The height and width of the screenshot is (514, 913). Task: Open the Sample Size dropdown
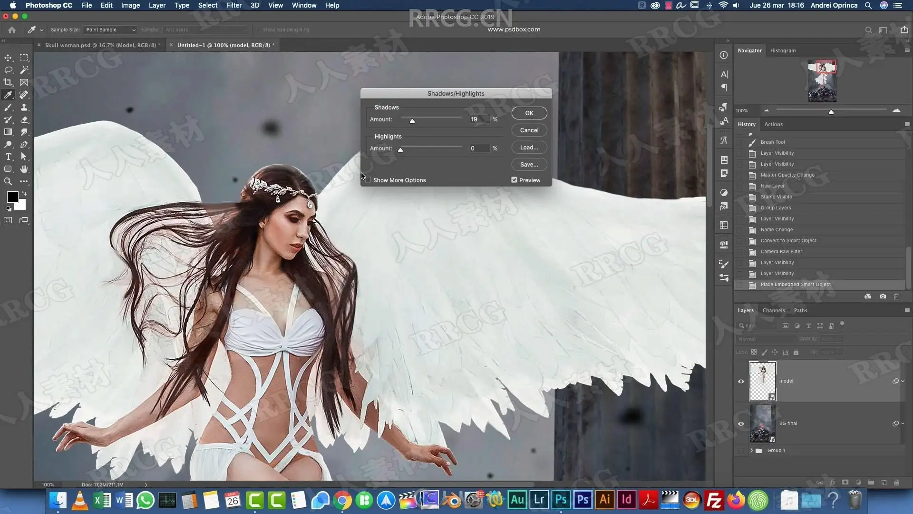110,30
